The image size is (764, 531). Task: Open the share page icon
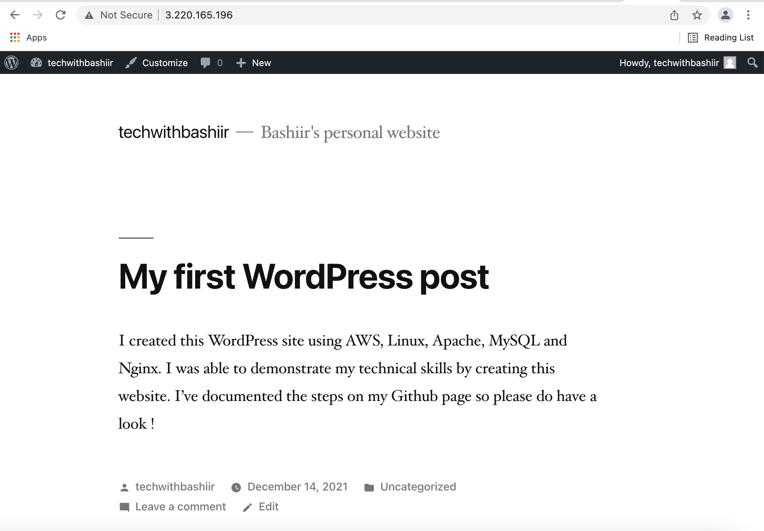click(x=674, y=15)
